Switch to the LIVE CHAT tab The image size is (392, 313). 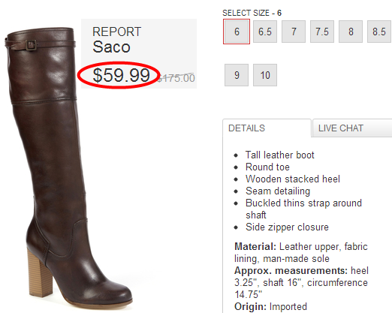point(352,128)
